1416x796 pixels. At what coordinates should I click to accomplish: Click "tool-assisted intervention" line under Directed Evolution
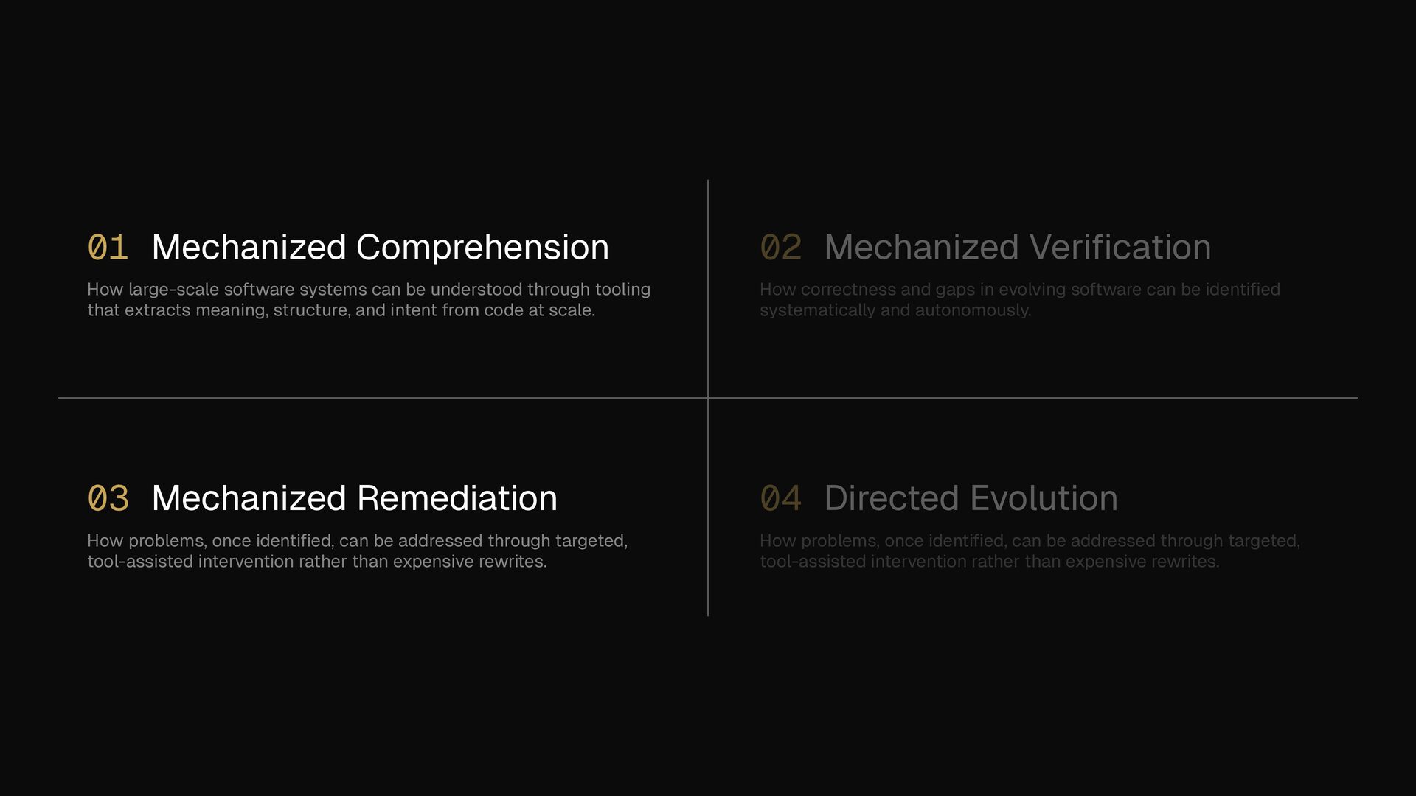[989, 562]
